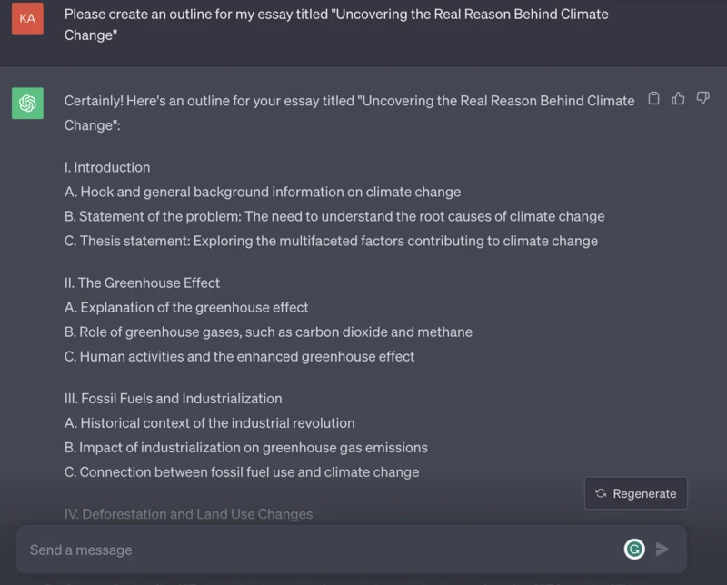727x585 pixels.
Task: Click "Statement of the problem" outline line
Action: (x=334, y=216)
